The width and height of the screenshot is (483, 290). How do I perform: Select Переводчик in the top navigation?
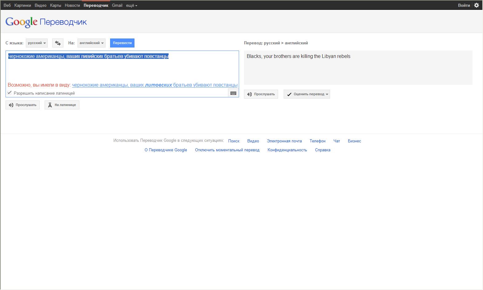coord(96,5)
